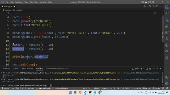
Task: Show hidden system tray icons chevron
Action: pyautogui.click(x=138, y=92)
